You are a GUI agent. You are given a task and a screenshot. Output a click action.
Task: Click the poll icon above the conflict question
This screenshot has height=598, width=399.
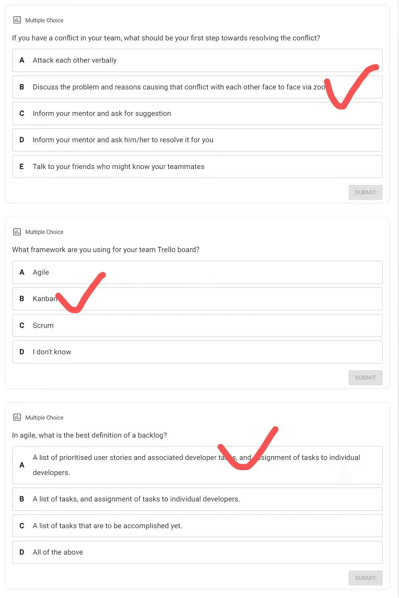[x=17, y=20]
